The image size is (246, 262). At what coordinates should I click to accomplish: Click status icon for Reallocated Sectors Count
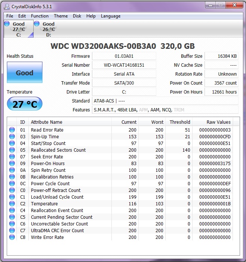point(12,150)
